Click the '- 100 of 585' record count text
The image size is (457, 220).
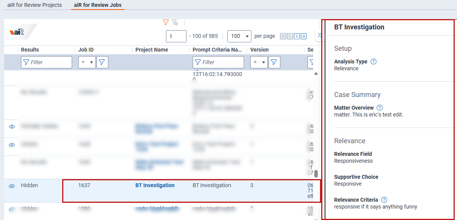pyautogui.click(x=203, y=36)
